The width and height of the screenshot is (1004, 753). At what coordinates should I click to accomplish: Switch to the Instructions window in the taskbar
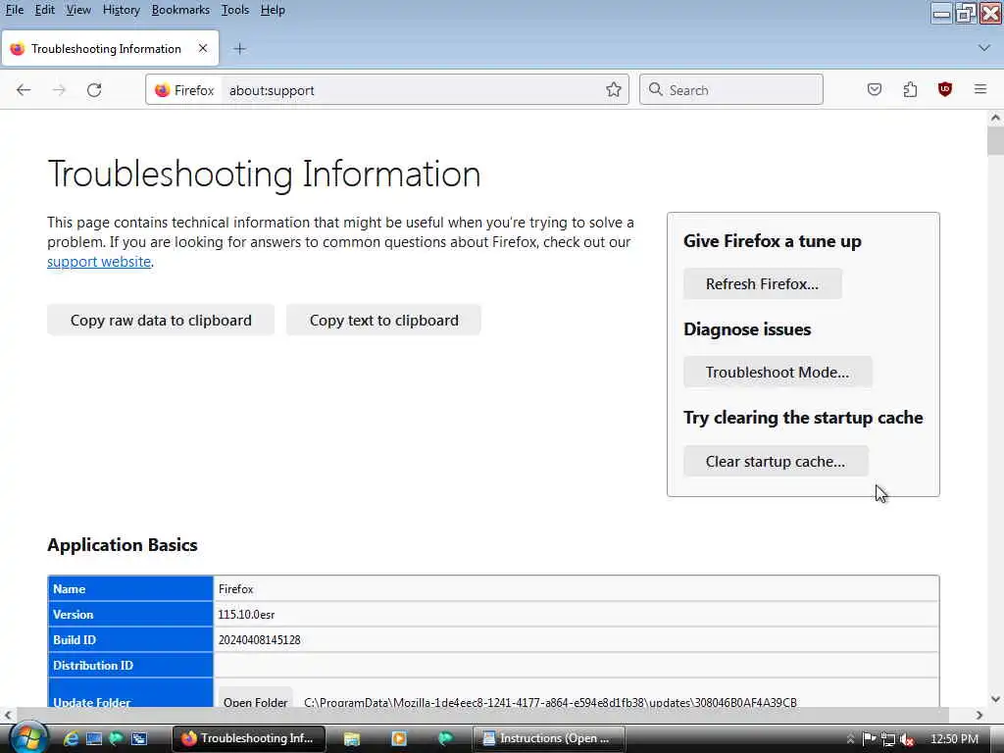point(549,738)
